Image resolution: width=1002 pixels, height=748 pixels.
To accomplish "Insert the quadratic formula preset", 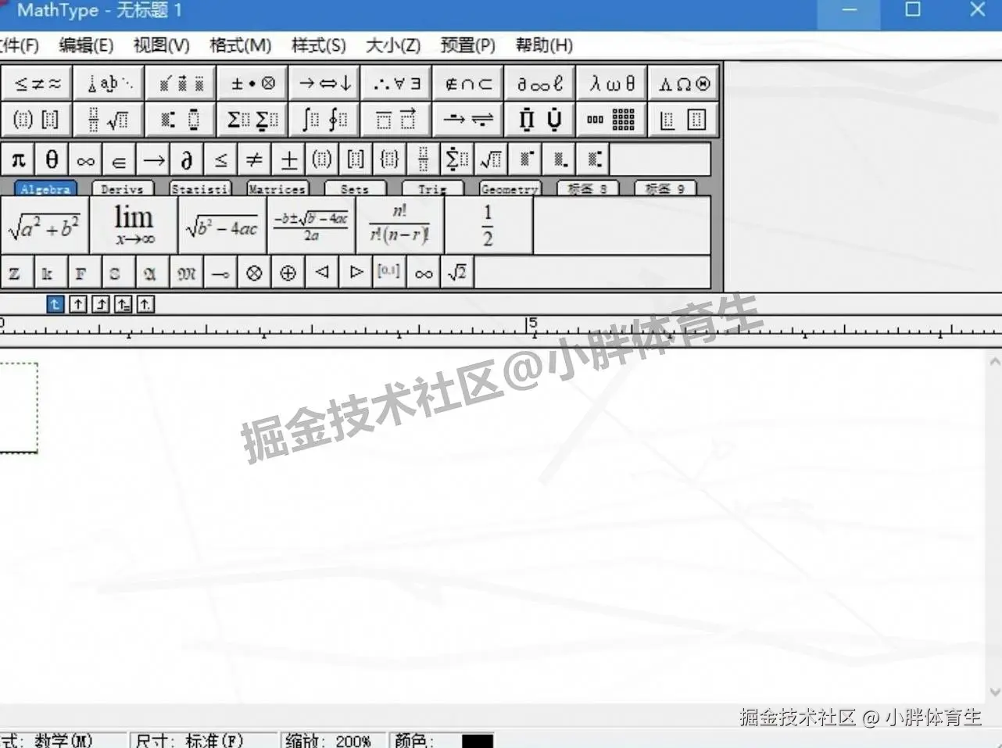I will pos(312,225).
